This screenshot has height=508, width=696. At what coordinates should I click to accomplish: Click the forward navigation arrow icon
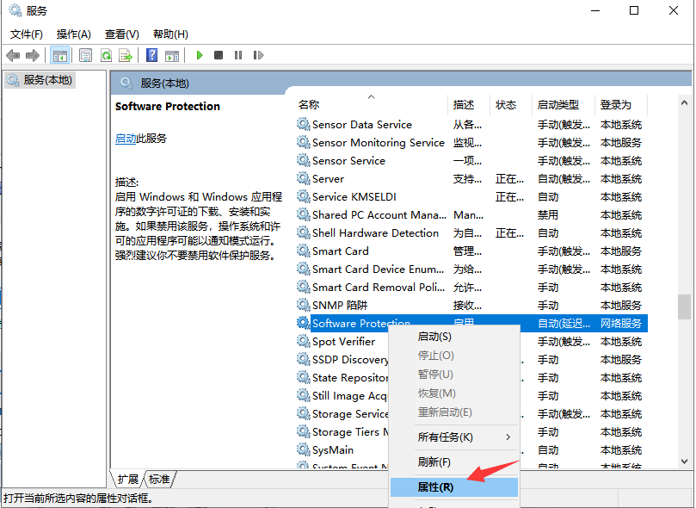coord(33,55)
